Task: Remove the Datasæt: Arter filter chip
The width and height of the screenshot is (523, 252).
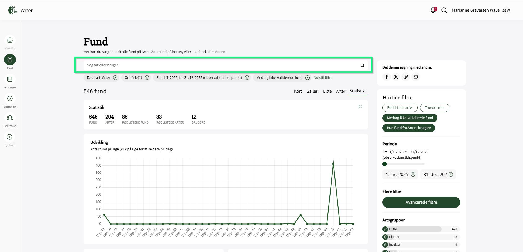Action: (115, 78)
